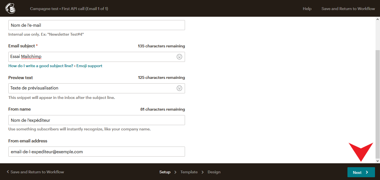Click the chevron between Template and Design
This screenshot has width=380, height=180.
click(x=203, y=172)
